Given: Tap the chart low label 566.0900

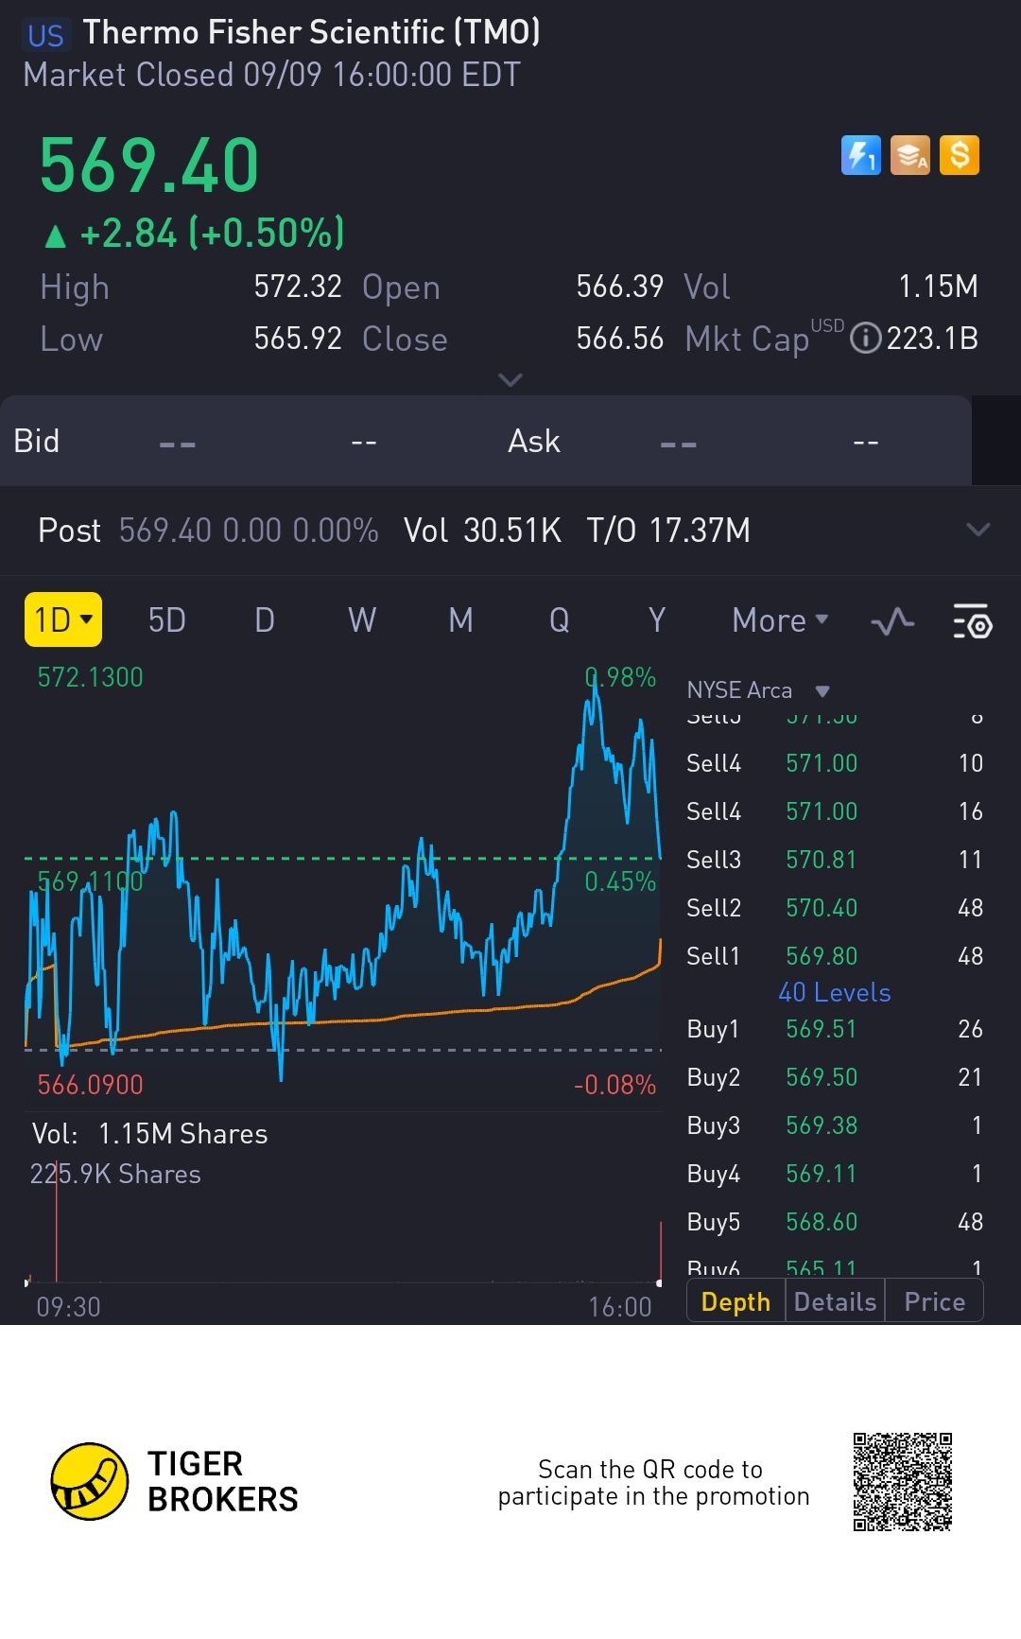Looking at the screenshot, I should 90,1085.
